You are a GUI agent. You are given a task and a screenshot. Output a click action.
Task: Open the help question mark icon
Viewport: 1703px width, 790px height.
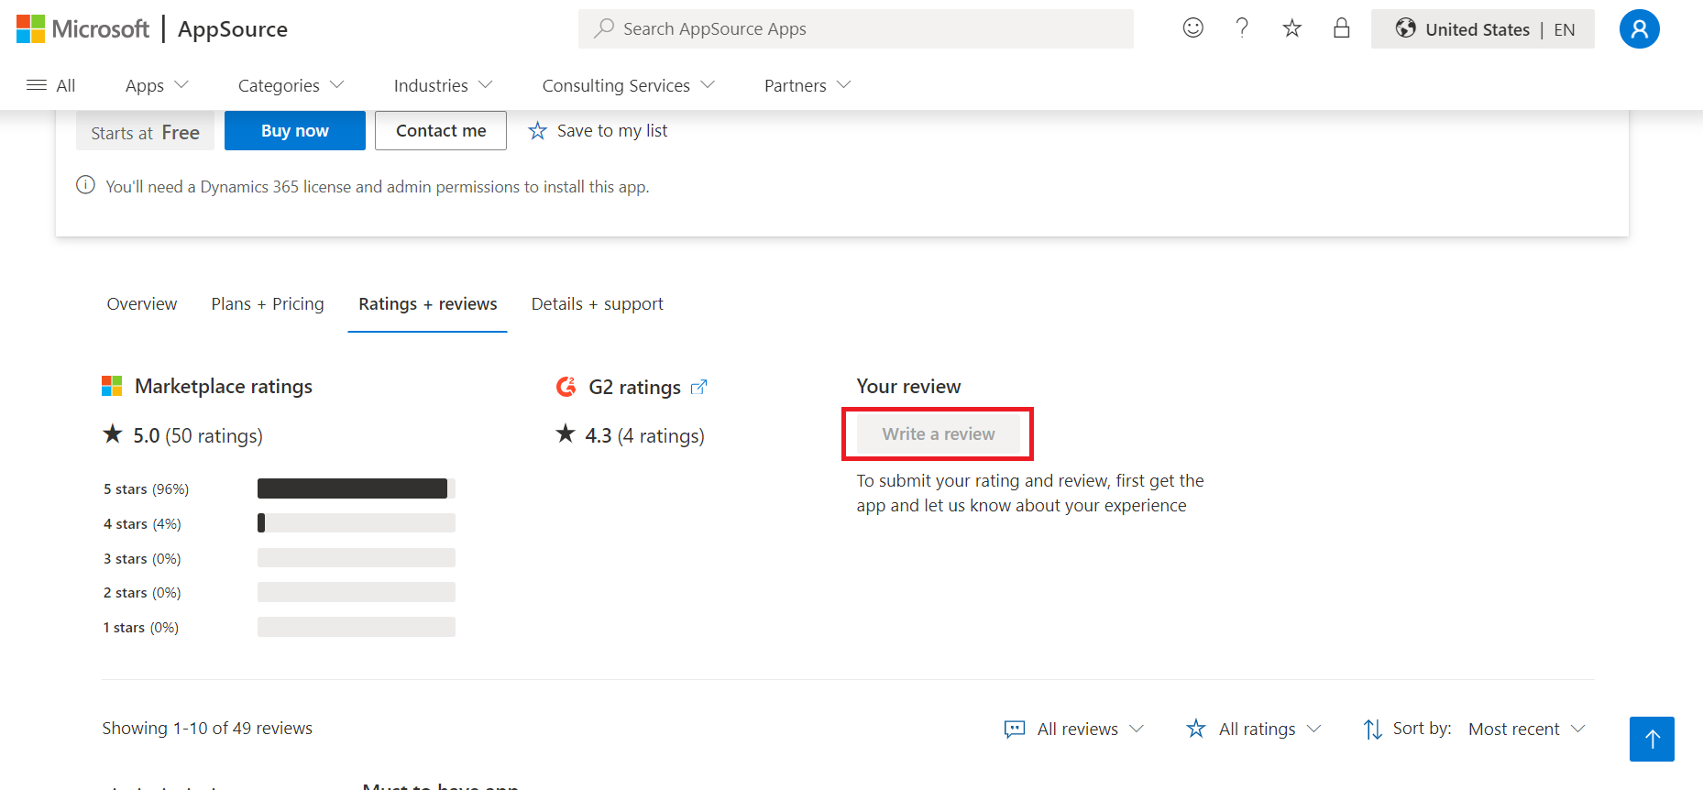pos(1242,28)
